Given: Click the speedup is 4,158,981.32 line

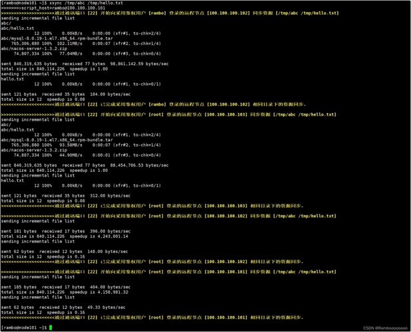Looking at the screenshot, I should 65,291.
